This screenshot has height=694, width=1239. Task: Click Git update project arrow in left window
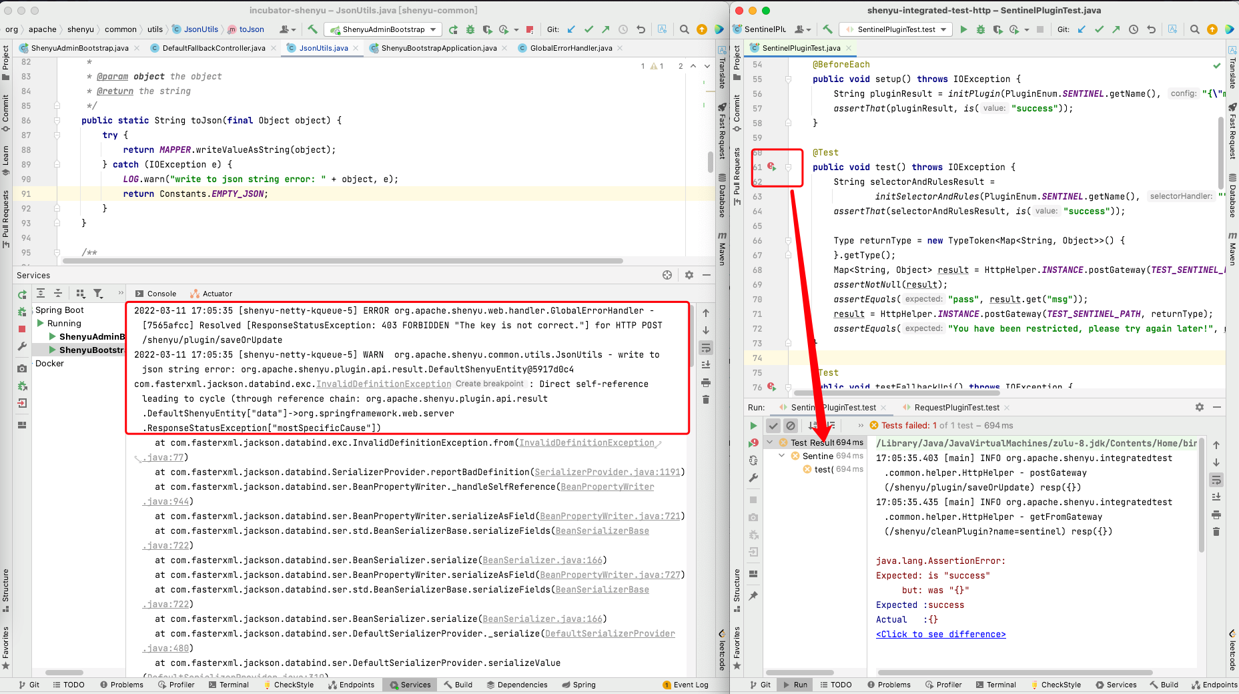[571, 29]
